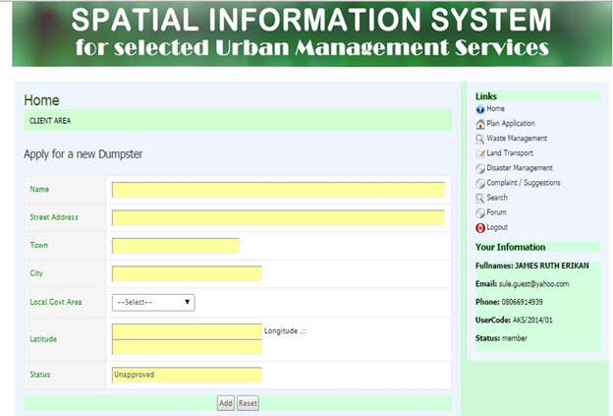Screen dimensions: 613x416
Task: Open the Disaster Management link
Action: [519, 168]
